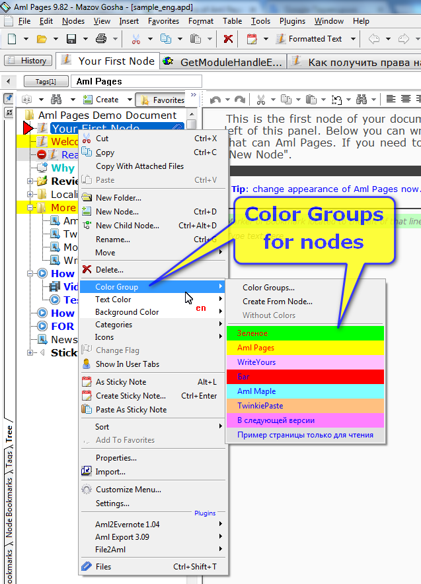Pick the cyan Aml Maple color group
The image size is (421, 584).
[305, 391]
